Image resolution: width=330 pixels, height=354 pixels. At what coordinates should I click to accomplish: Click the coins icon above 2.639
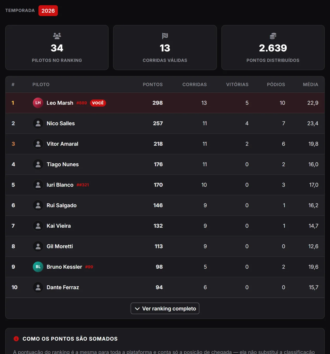coord(273,36)
